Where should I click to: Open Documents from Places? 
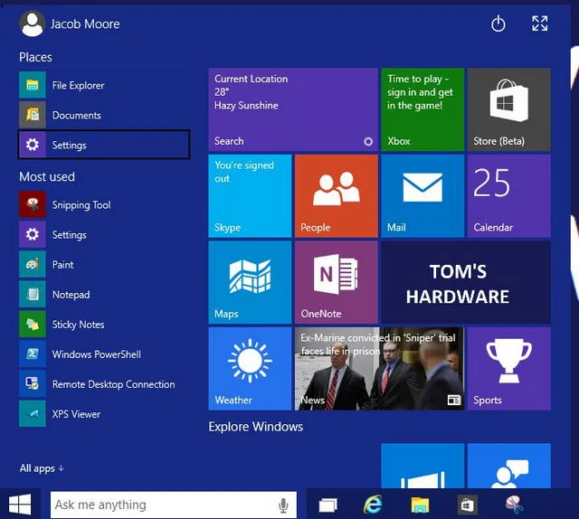coord(104,115)
